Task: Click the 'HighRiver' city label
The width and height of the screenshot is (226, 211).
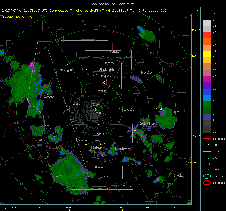Action: [x=104, y=176]
